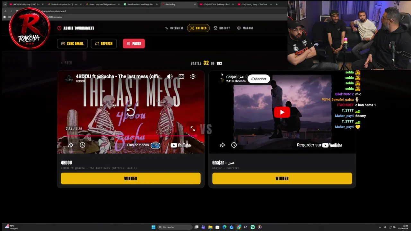Screen dimensions: 411x231
Task: Add 4BDOU video to Watch Later
Action: 83,145
